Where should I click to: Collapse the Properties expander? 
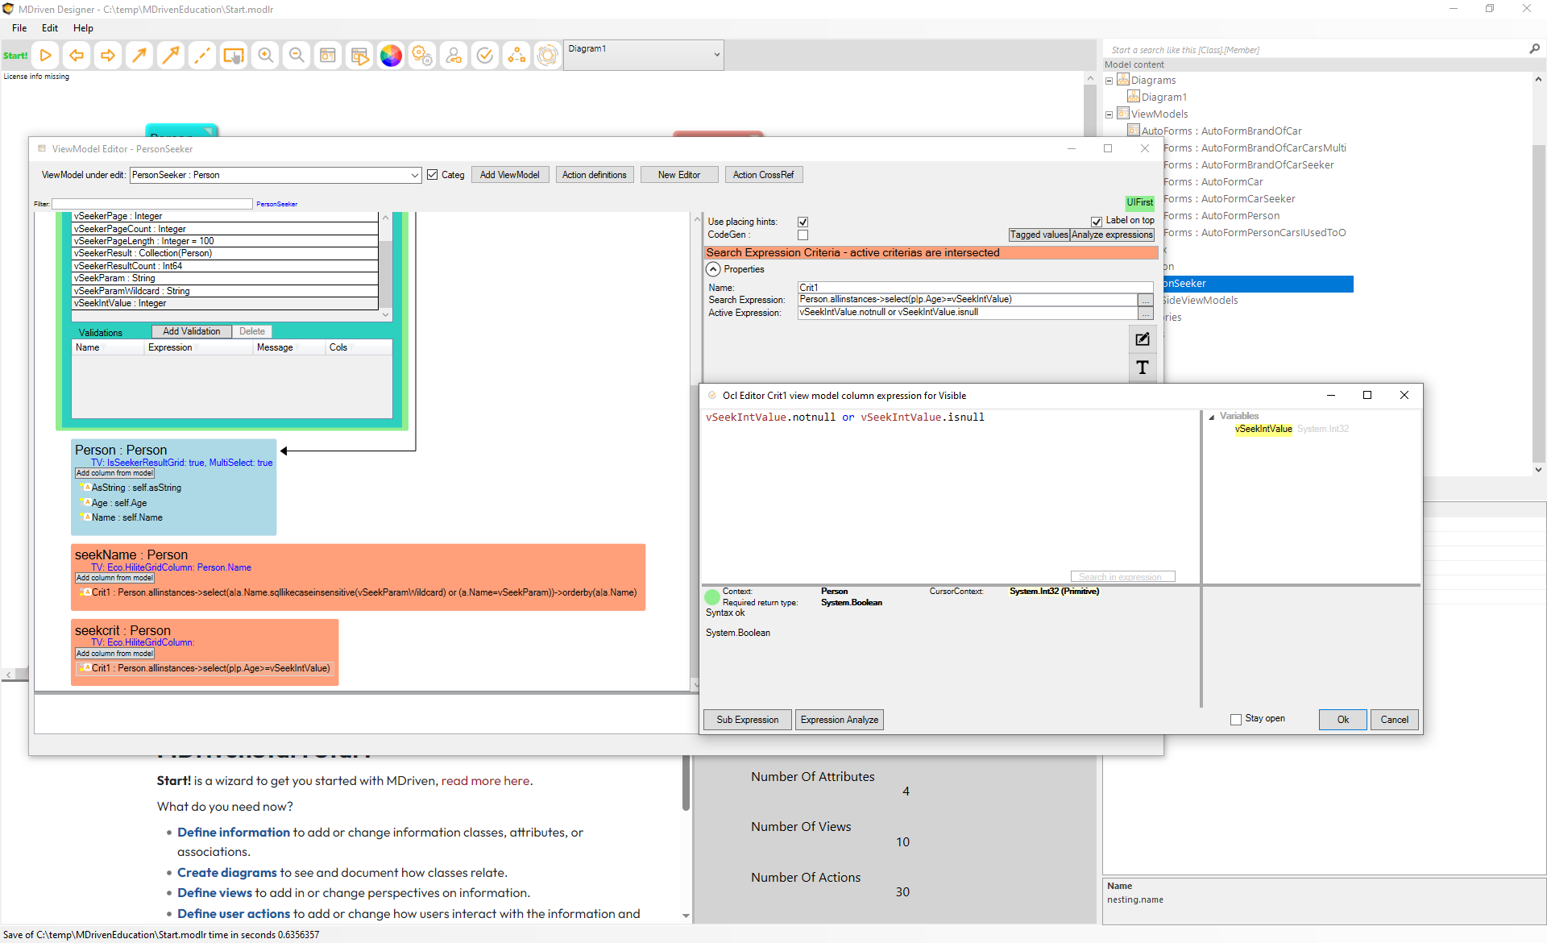[714, 269]
